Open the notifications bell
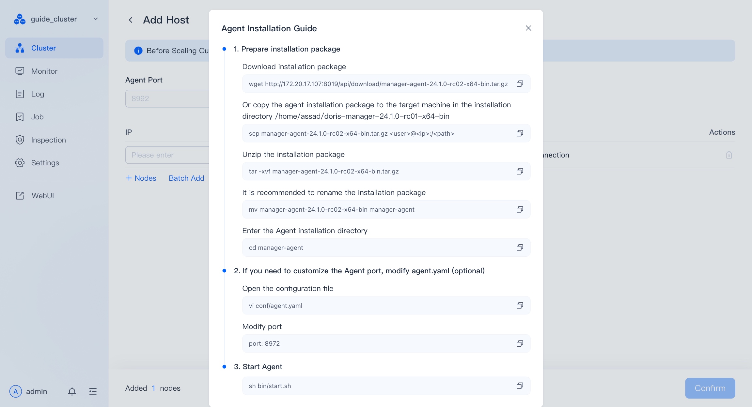Image resolution: width=752 pixels, height=407 pixels. tap(72, 391)
